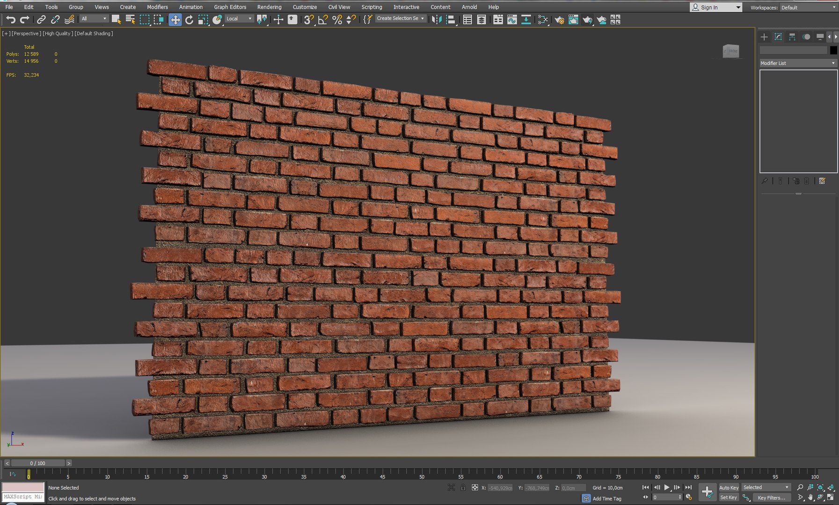This screenshot has height=505, width=839.
Task: Click the Use Pivot Point Center icon
Action: click(262, 19)
